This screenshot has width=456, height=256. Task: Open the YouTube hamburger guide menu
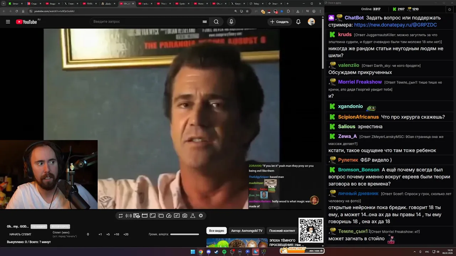coord(8,22)
